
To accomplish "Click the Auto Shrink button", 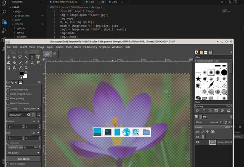I will [x=24, y=159].
